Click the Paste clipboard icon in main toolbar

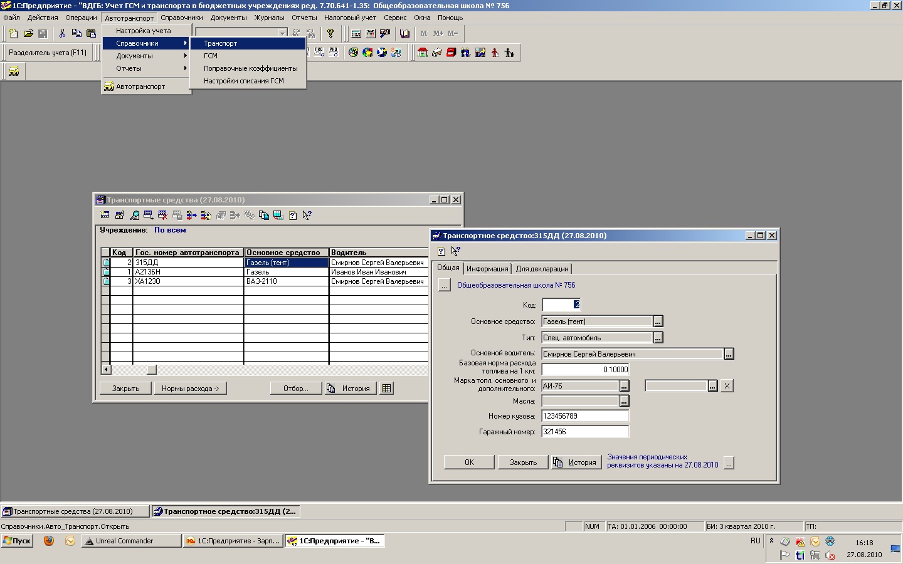92,33
